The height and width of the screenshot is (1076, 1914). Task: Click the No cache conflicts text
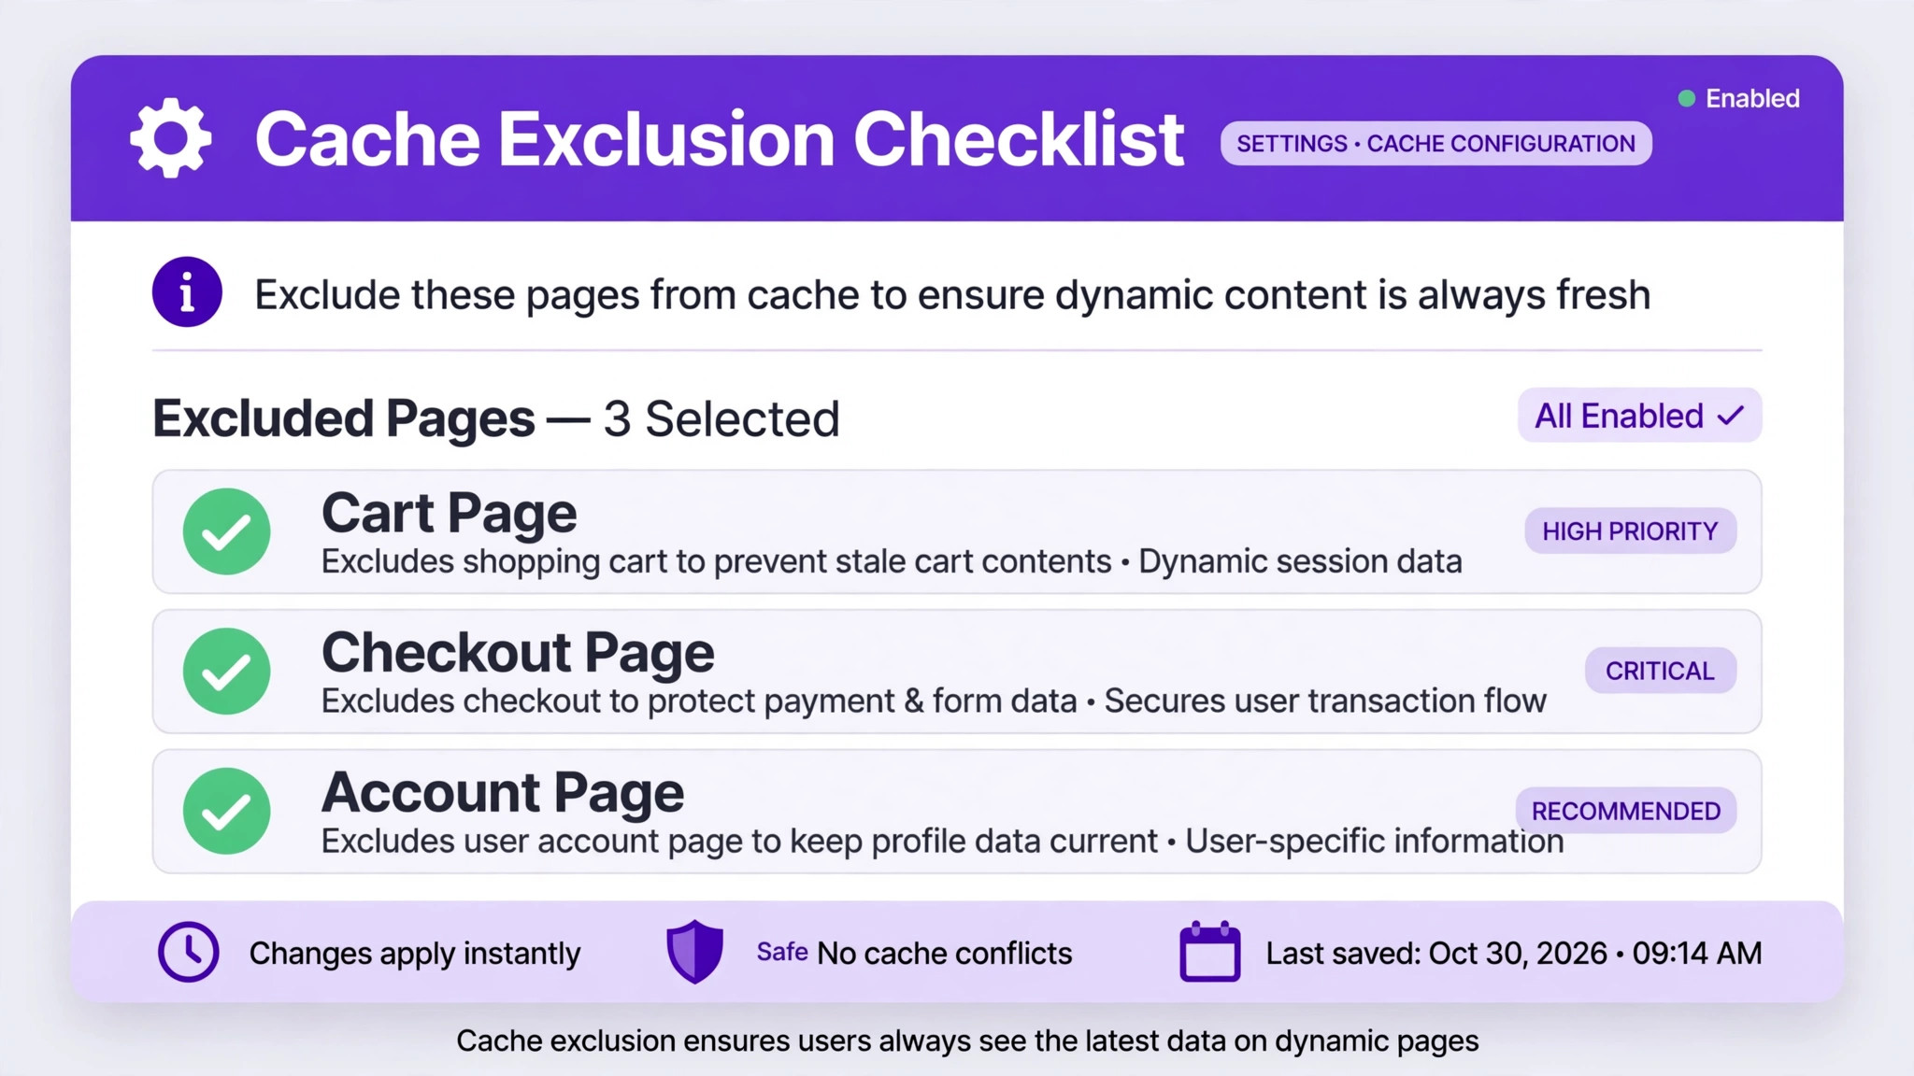coord(944,954)
